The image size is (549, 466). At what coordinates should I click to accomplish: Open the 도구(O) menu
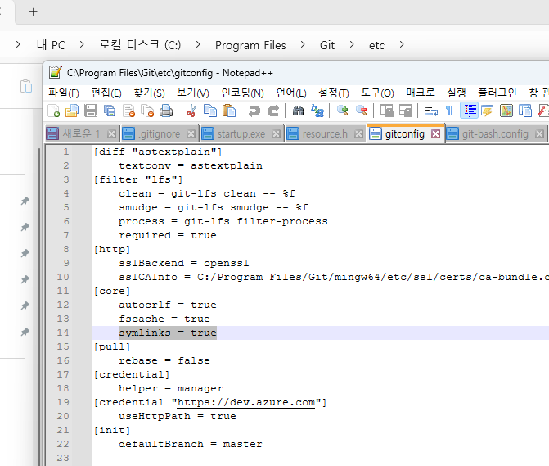click(x=377, y=93)
